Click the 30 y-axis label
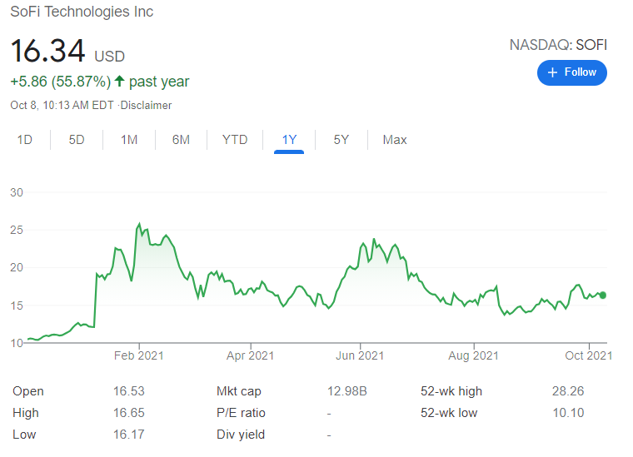The height and width of the screenshot is (457, 633). pos(17,193)
